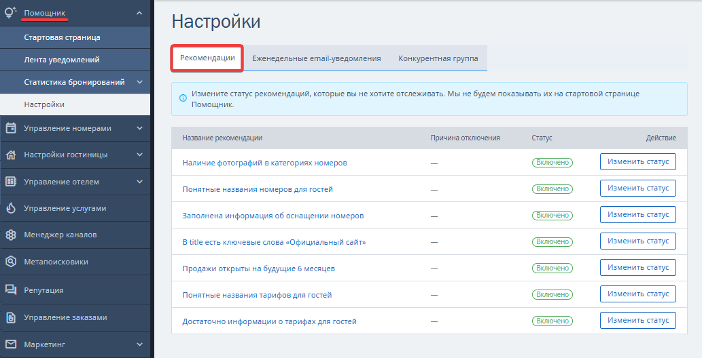Click Включено badge for Продажи открыты row
Screen dimensions: 702x358
[552, 268]
